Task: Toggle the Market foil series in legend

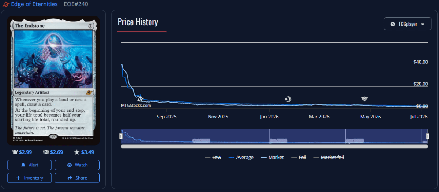Action: coord(329,157)
